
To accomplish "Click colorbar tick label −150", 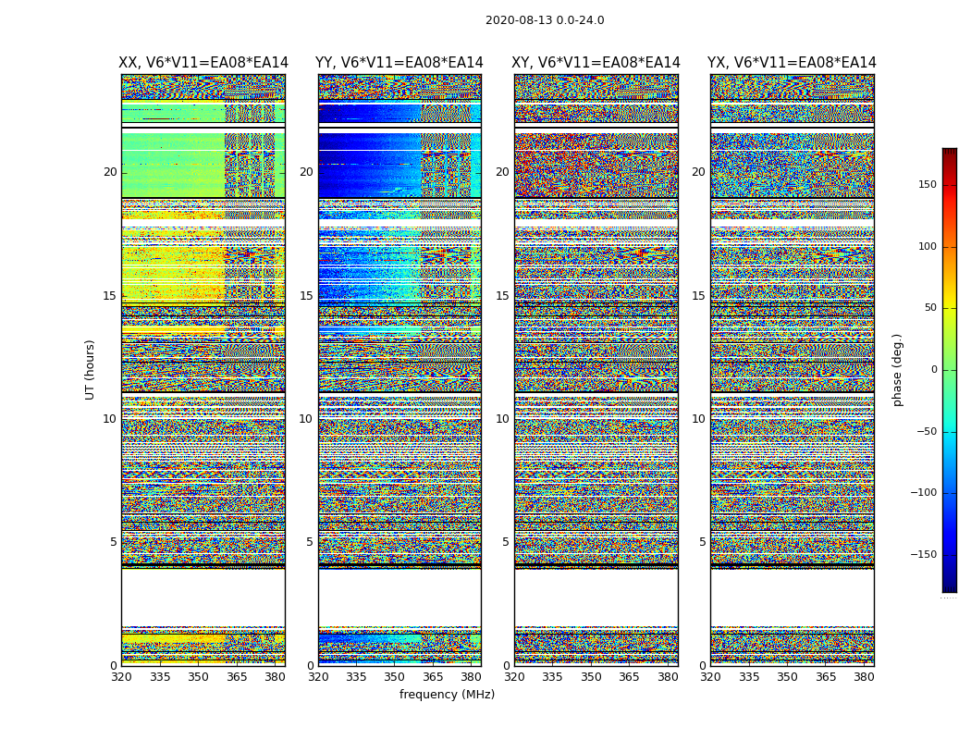I will click(923, 554).
